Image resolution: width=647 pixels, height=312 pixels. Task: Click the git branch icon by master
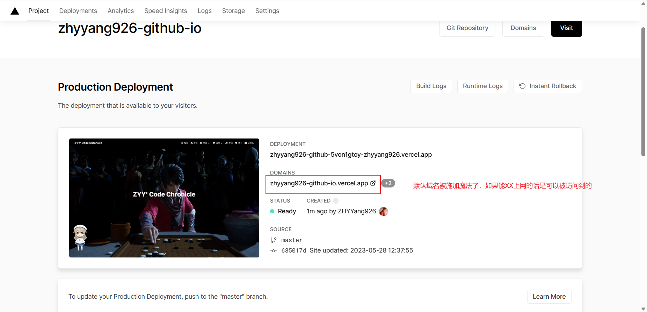[x=274, y=240]
